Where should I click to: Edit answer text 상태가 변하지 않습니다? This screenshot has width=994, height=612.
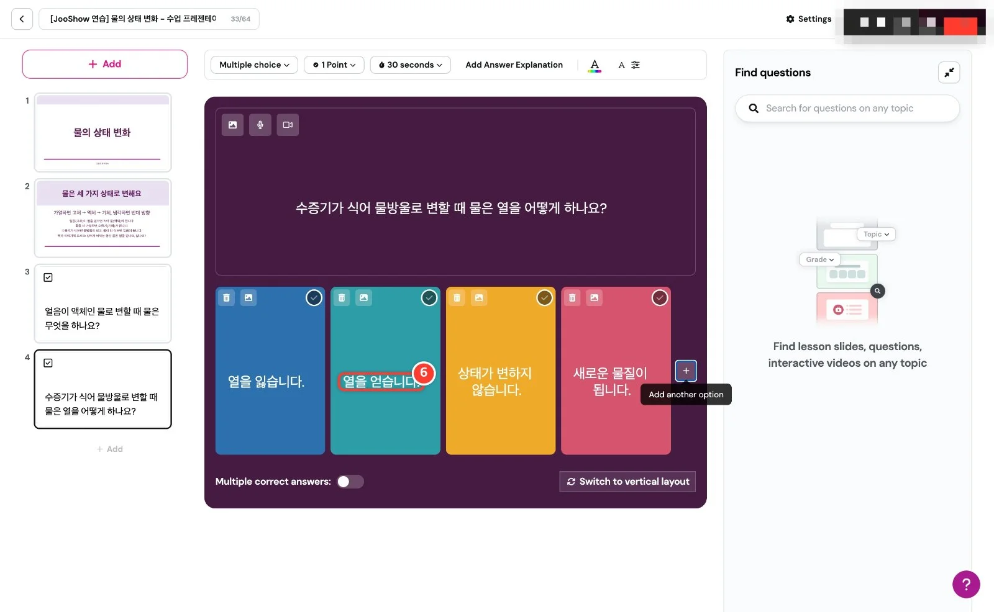click(x=496, y=382)
